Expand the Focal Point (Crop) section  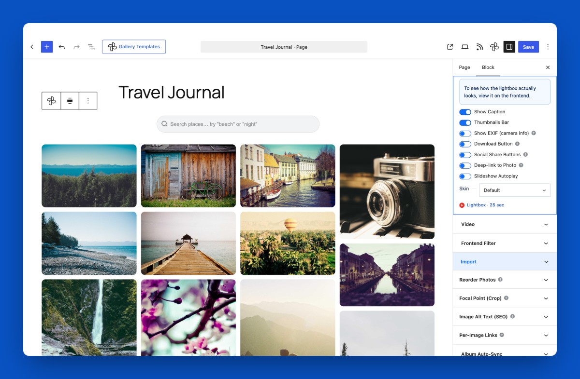505,298
